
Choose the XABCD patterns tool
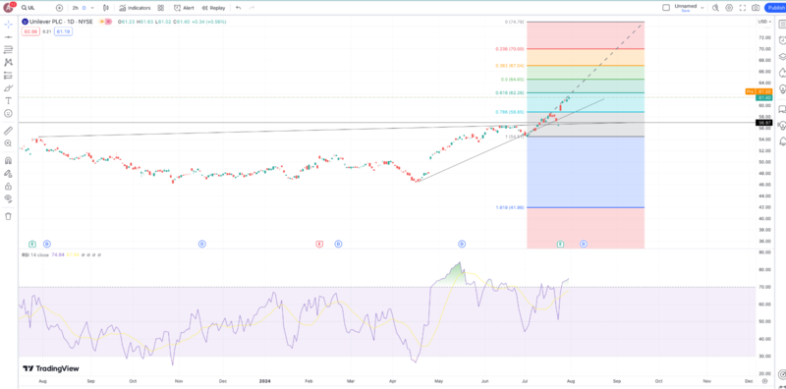tap(8, 62)
